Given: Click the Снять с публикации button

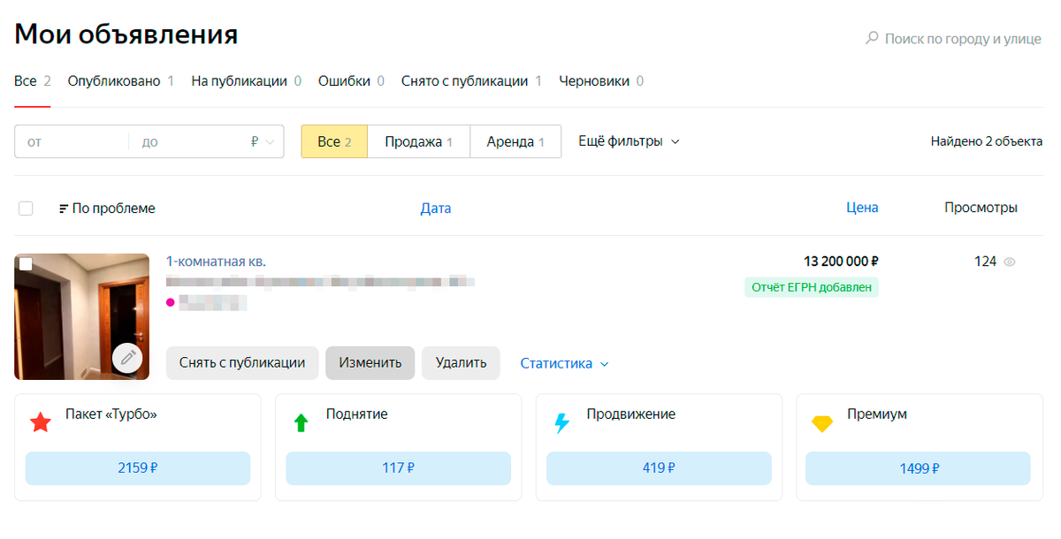Looking at the screenshot, I should point(242,363).
